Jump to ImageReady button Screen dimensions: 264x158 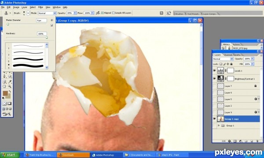click(7, 114)
